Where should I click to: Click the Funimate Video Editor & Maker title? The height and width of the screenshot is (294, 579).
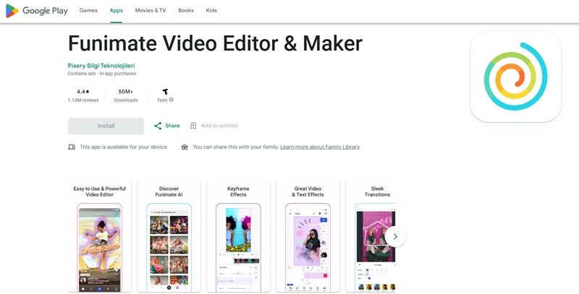click(215, 43)
